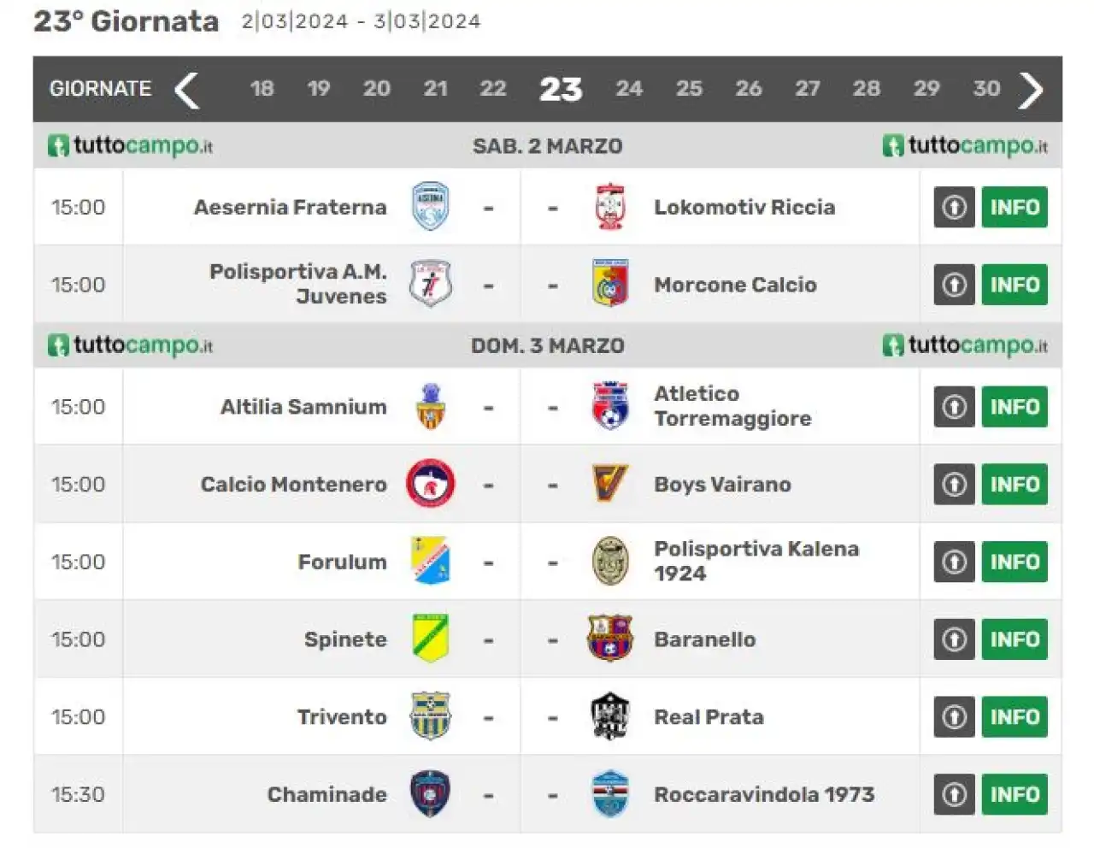Select giornata 30 in navigation bar
The image size is (1094, 848).
[986, 89]
